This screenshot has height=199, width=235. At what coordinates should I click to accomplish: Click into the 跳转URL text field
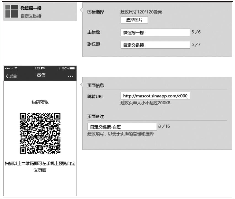[155, 96]
